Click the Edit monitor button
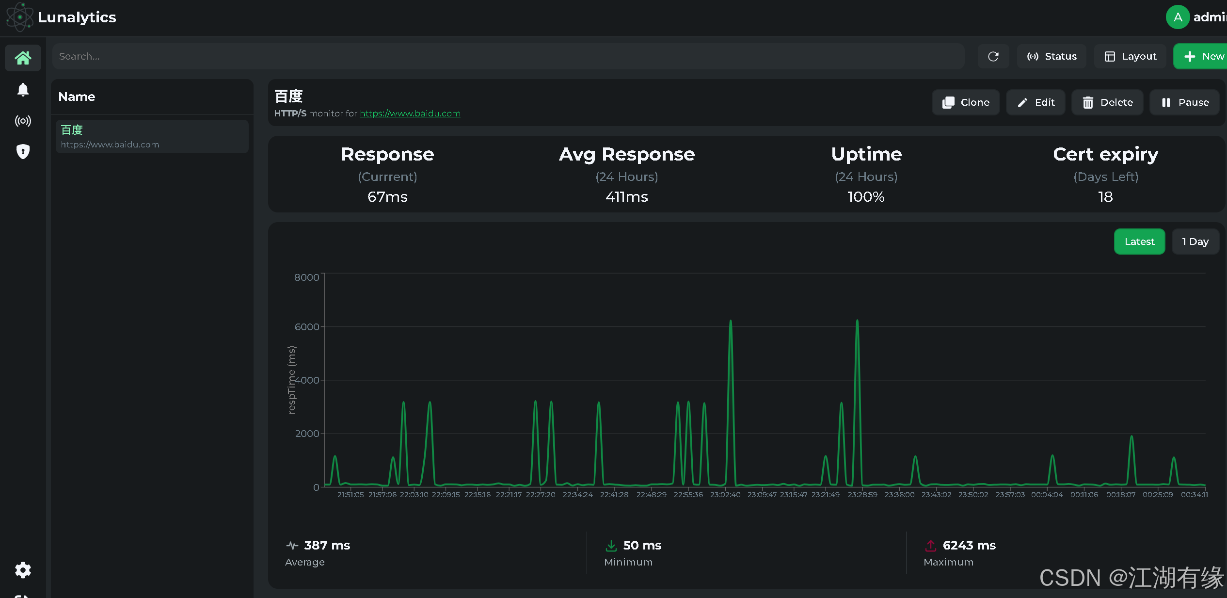Screen dimensions: 1227x598 pos(1036,102)
